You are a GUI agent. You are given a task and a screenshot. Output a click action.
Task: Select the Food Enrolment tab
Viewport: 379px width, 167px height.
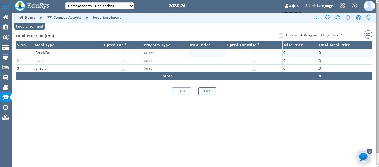[x=30, y=26]
